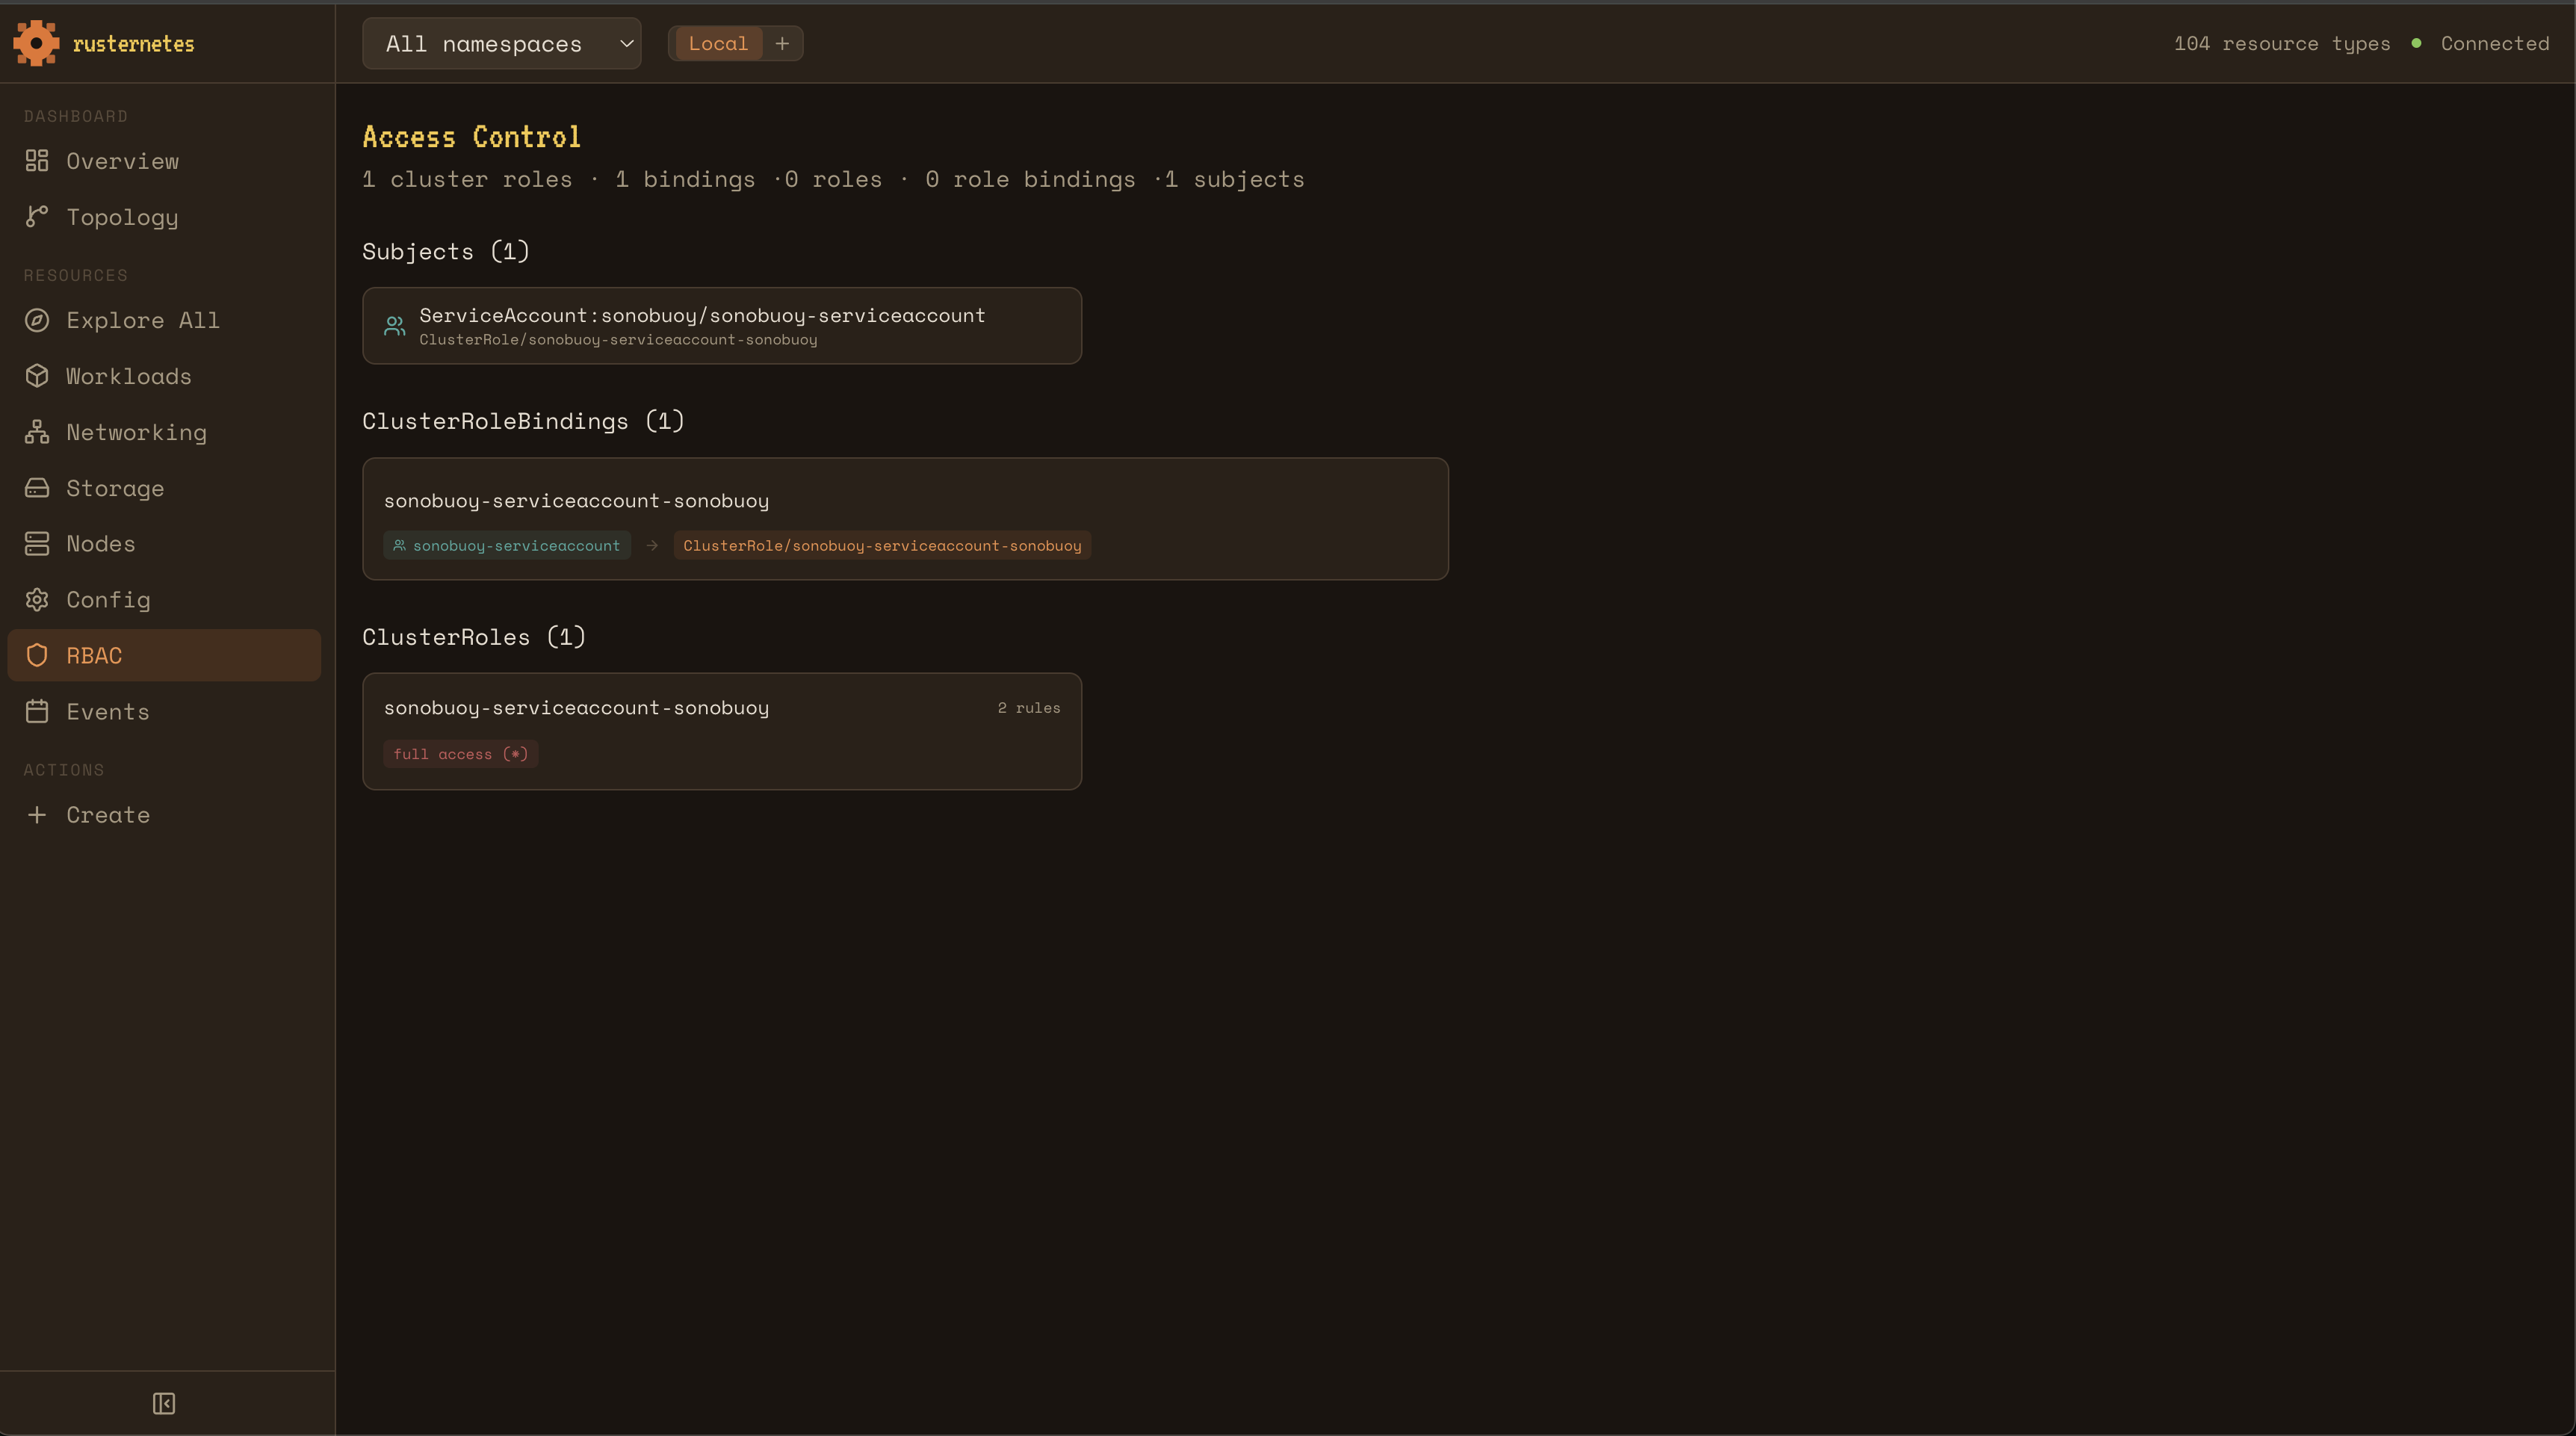The height and width of the screenshot is (1436, 2576).
Task: Click the ClusterRole/sonobuoy-serviceaccount-sonobuoy orange tag
Action: point(881,546)
